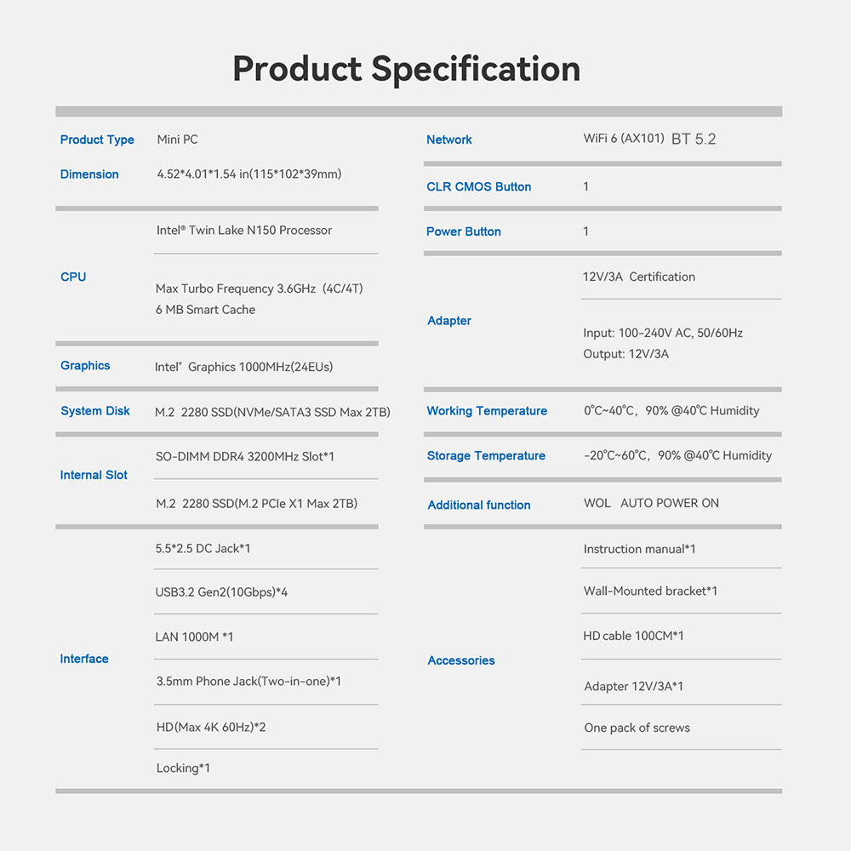Click the Dimension label
This screenshot has height=851, width=851.
pos(89,174)
